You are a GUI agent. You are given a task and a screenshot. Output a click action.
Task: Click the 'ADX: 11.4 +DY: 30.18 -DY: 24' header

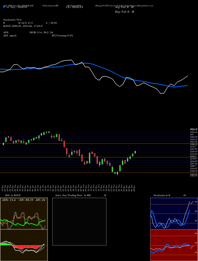click(23, 200)
